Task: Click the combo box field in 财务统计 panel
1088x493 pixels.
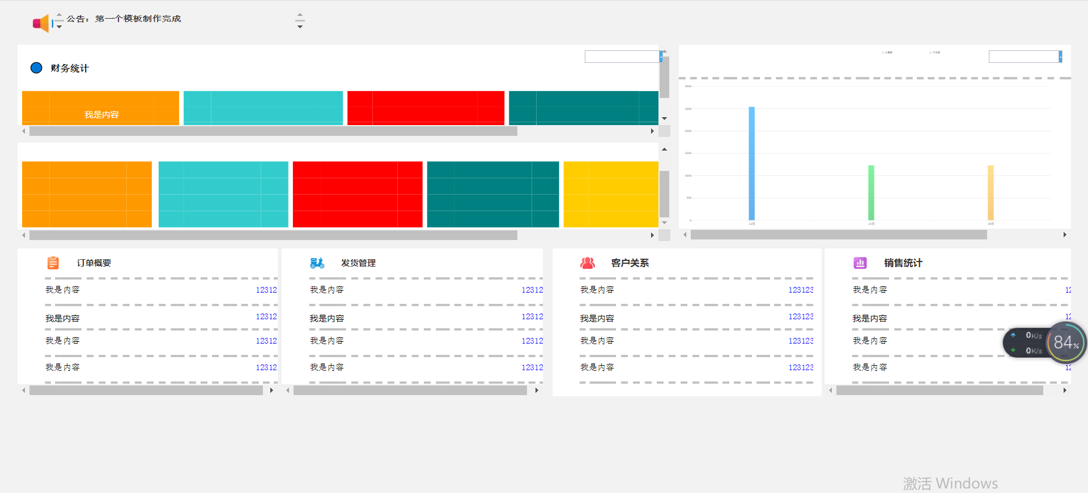Action: pos(622,57)
